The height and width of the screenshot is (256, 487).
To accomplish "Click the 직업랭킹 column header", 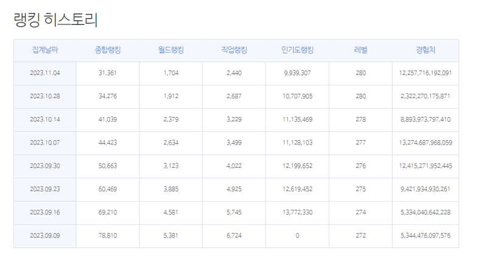I will (234, 50).
